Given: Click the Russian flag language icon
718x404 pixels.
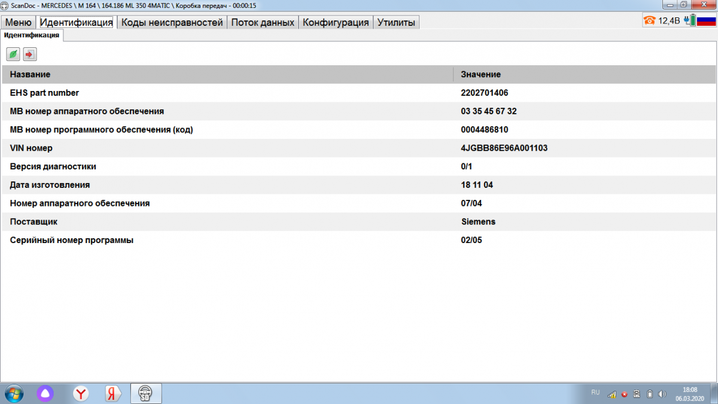Looking at the screenshot, I should click(707, 20).
